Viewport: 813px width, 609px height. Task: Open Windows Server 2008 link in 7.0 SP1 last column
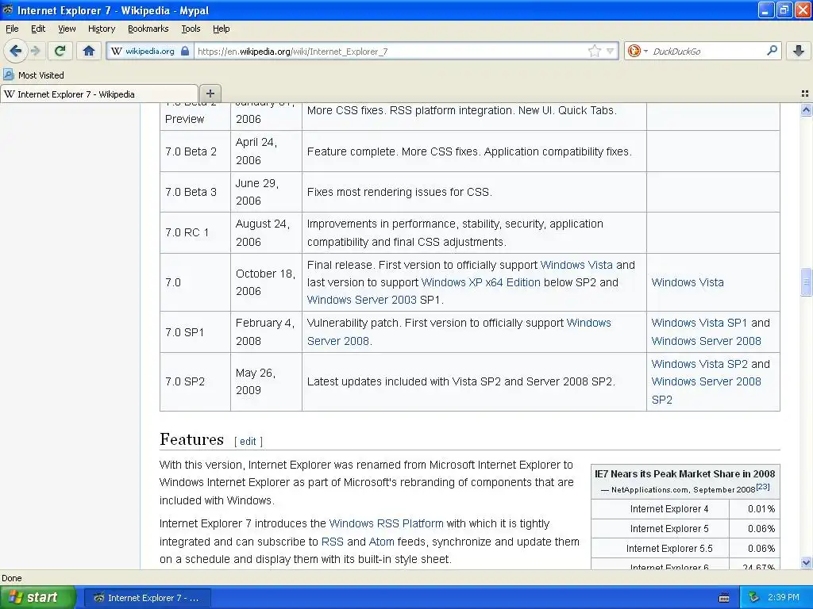(706, 341)
